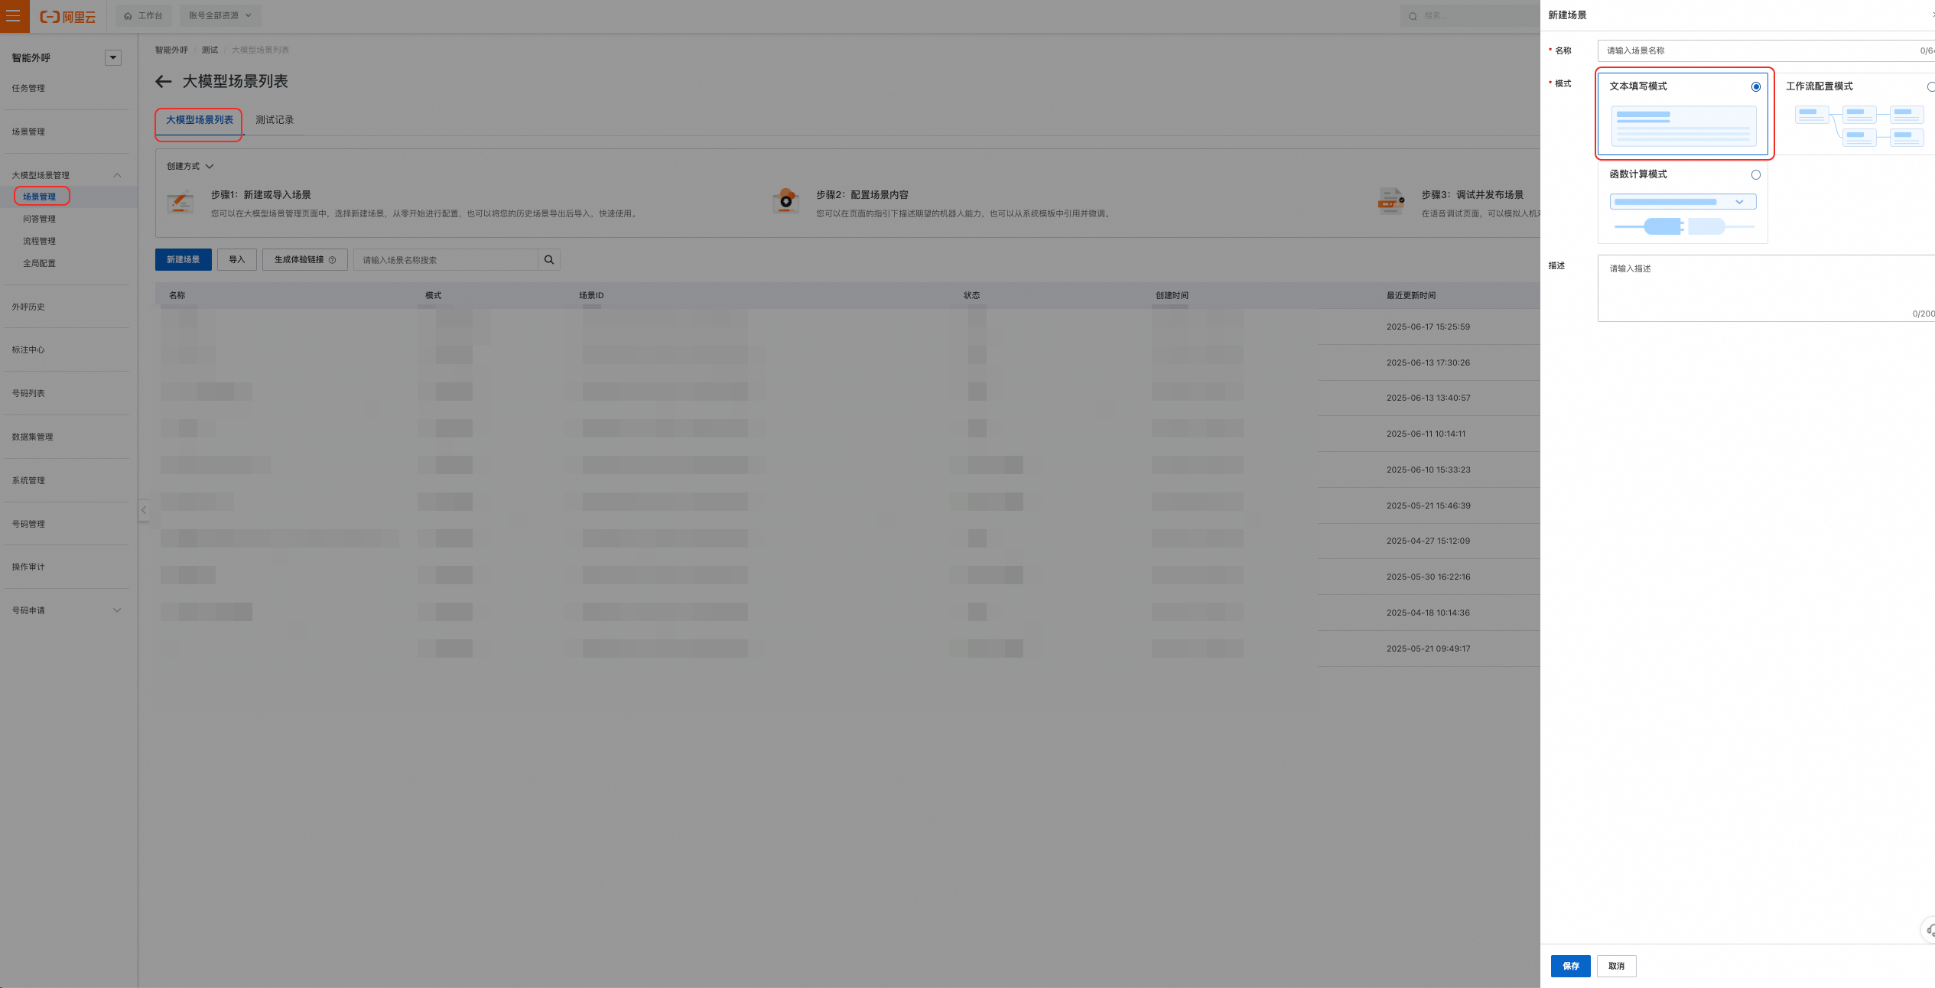Click breadcrumb 智能外呼 link
Viewport: 1935px width, 988px height.
point(171,50)
